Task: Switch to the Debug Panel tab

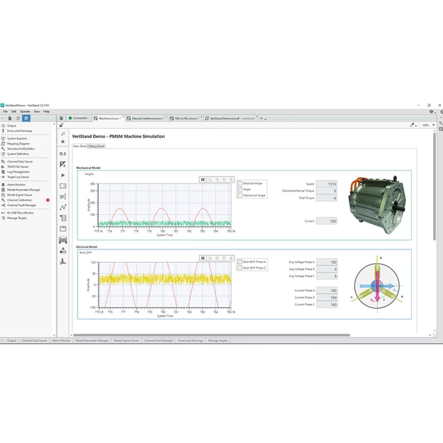Action: (96, 146)
